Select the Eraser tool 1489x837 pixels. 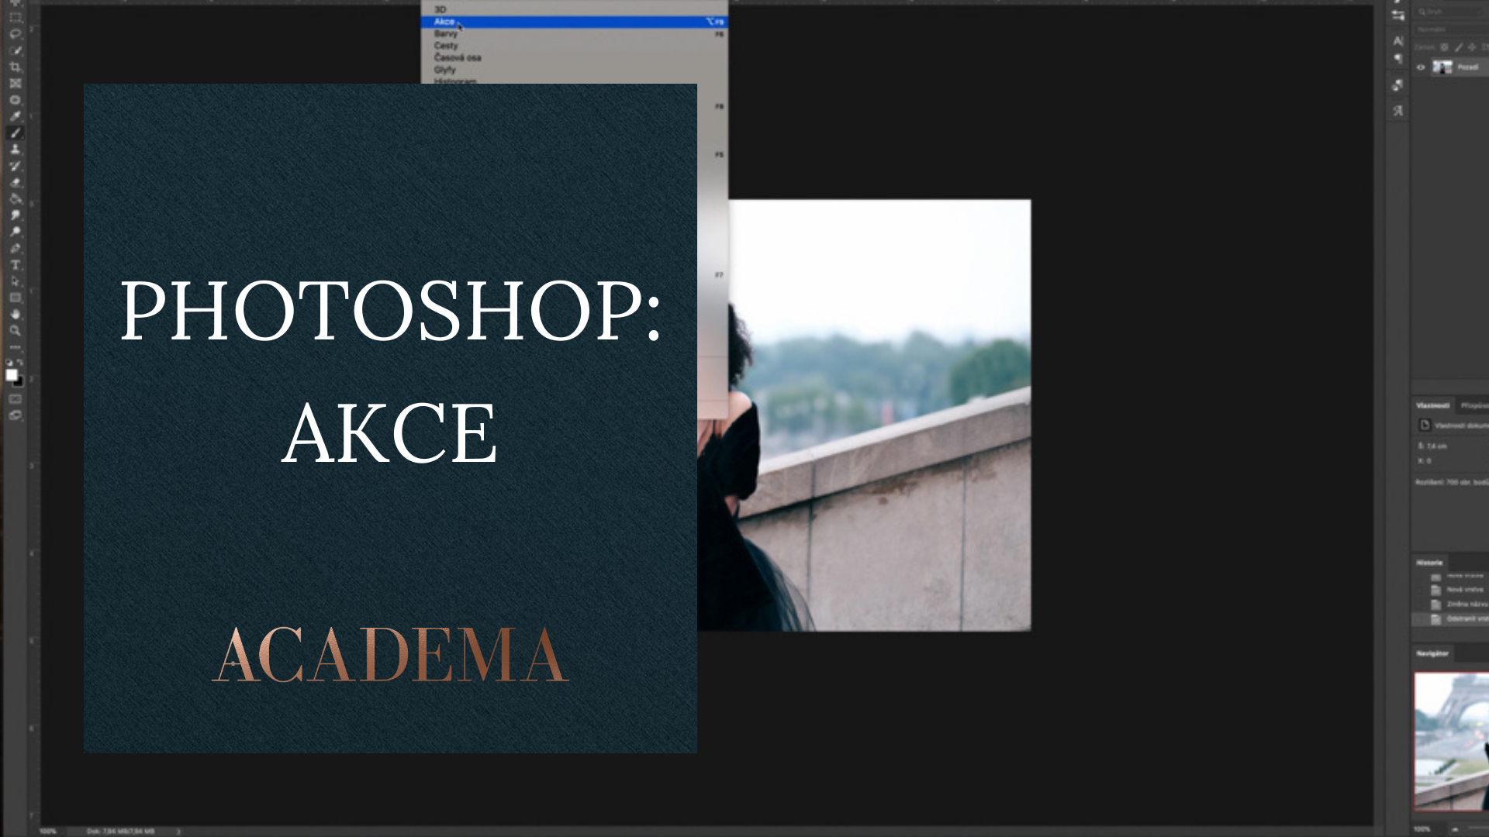(15, 183)
